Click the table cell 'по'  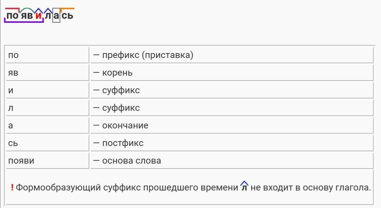pos(47,55)
